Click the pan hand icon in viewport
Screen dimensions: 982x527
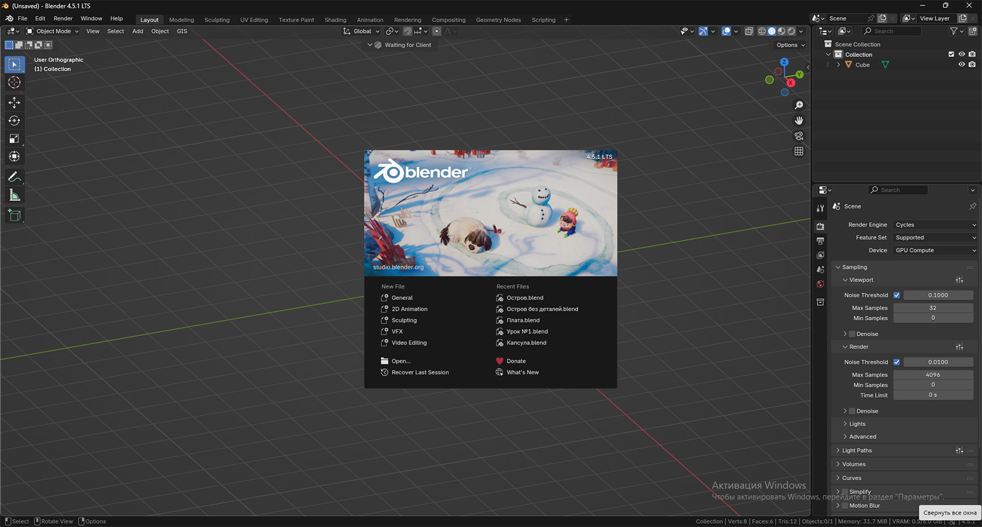pyautogui.click(x=798, y=121)
